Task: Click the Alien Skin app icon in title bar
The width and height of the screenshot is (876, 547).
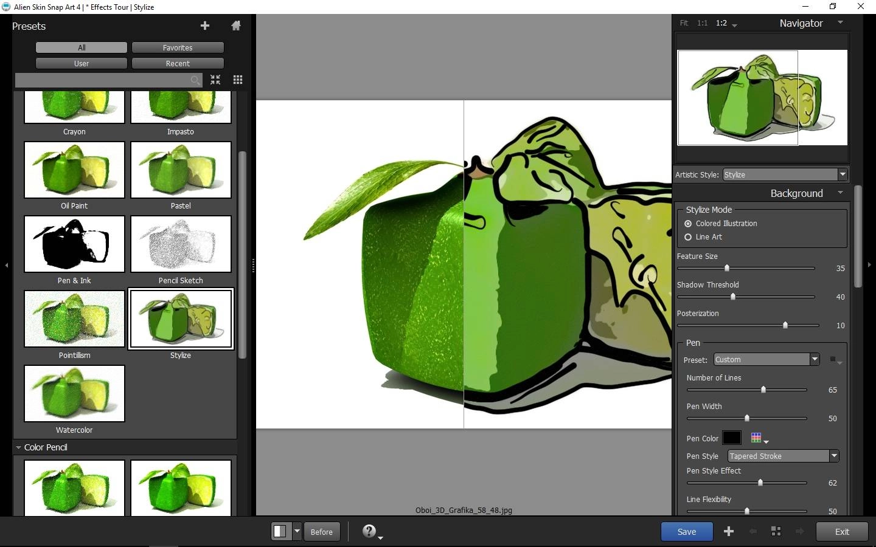Action: point(6,7)
